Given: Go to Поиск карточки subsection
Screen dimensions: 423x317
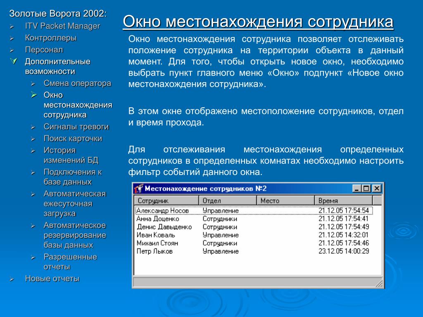Looking at the screenshot, I should click(73, 139).
